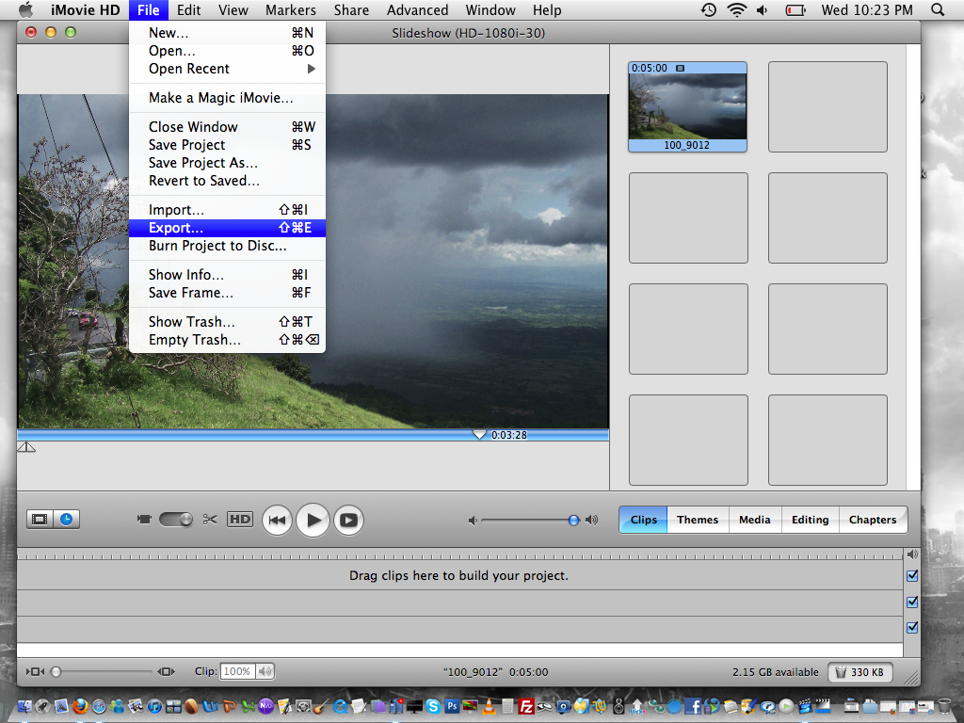
Task: Select Make a Magic iMovie…
Action: pyautogui.click(x=227, y=98)
